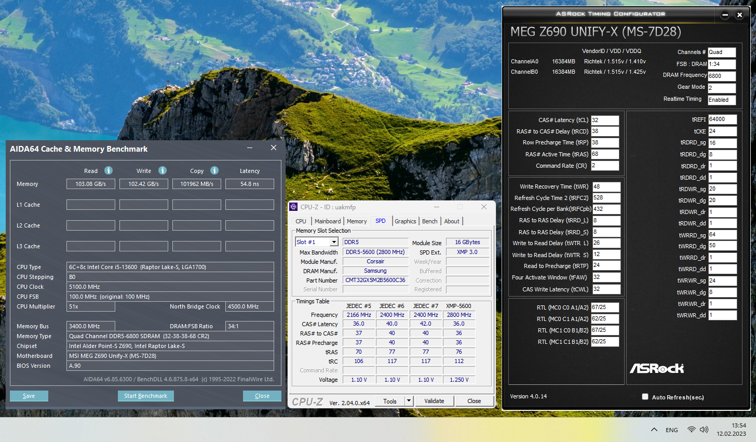The image size is (756, 442).
Task: Click the Read info icon in AIDA64
Action: click(109, 170)
